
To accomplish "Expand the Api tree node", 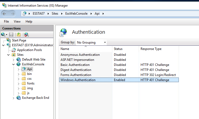I will (18, 69).
